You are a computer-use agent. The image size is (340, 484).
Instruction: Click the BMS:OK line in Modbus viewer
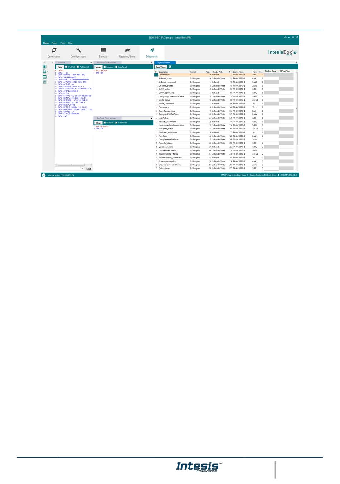point(99,73)
